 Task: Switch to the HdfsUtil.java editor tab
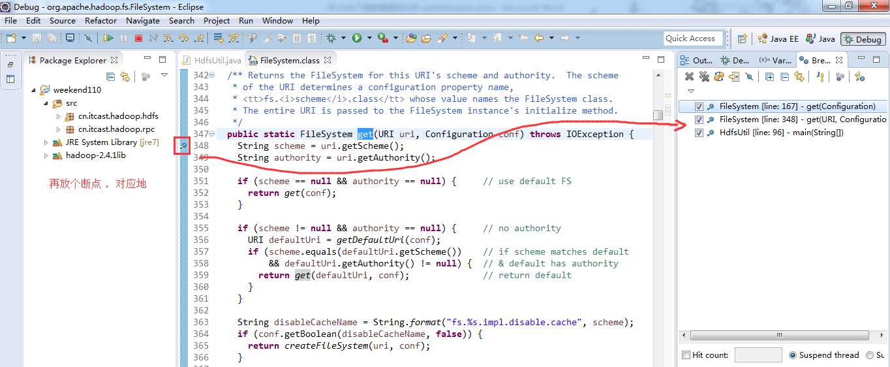[x=212, y=61]
